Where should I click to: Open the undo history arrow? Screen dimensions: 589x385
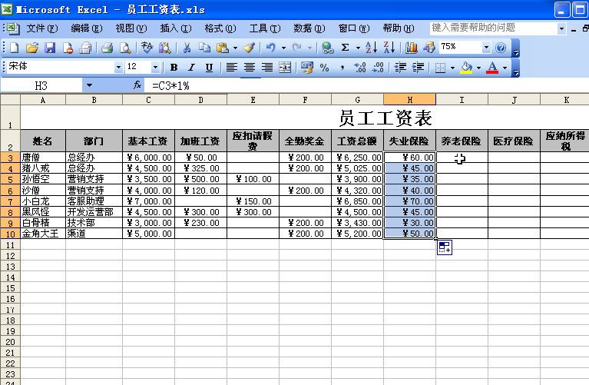(283, 48)
